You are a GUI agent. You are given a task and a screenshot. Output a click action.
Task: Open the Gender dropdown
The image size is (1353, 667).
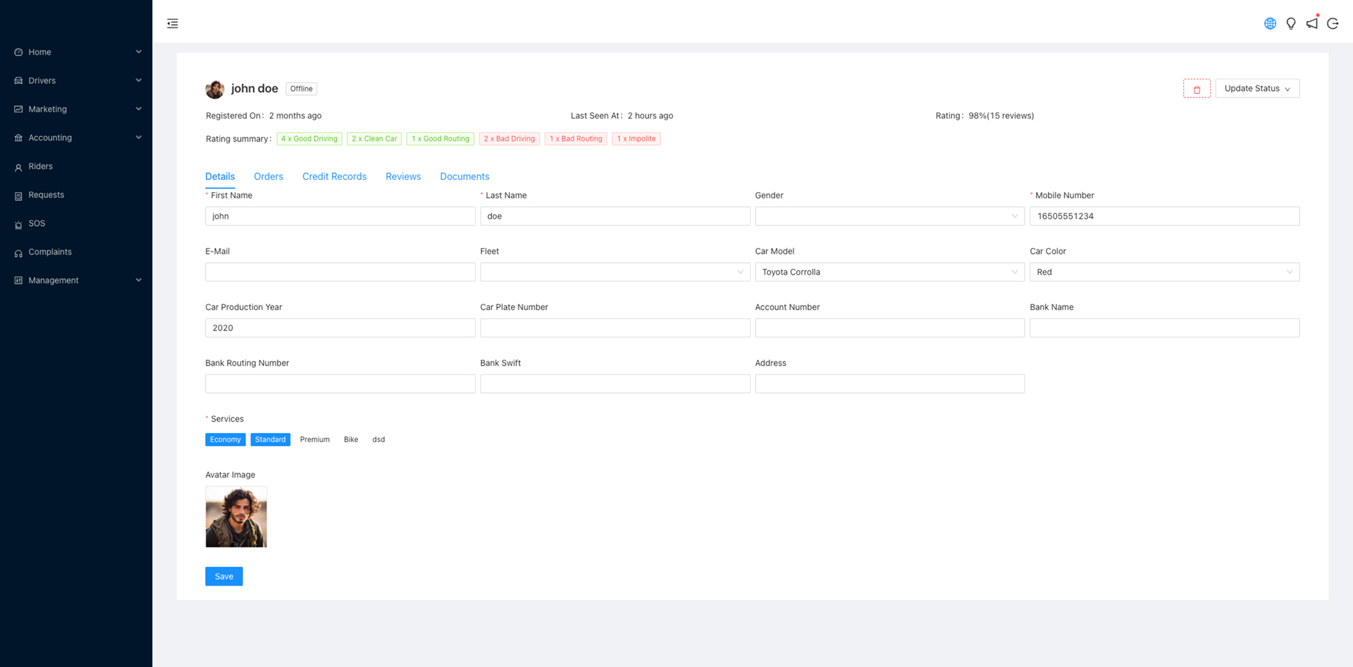click(889, 216)
